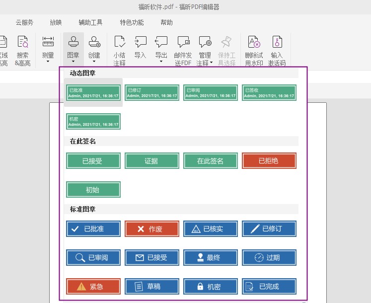Viewport: 371px width, 303px height.
Task: Select dynamic stamp 已签收
Action: point(269,92)
